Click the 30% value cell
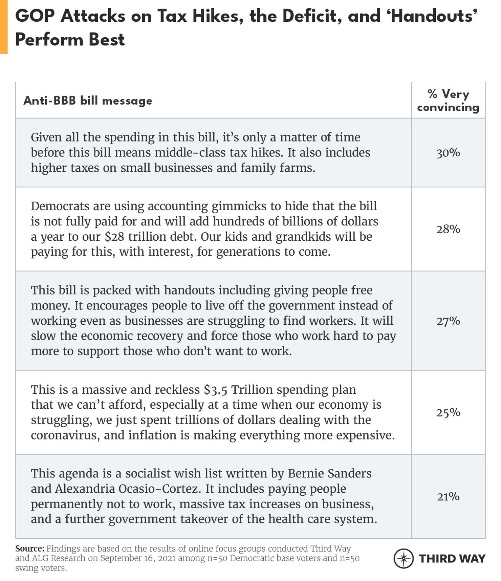The image size is (501, 581). (448, 153)
